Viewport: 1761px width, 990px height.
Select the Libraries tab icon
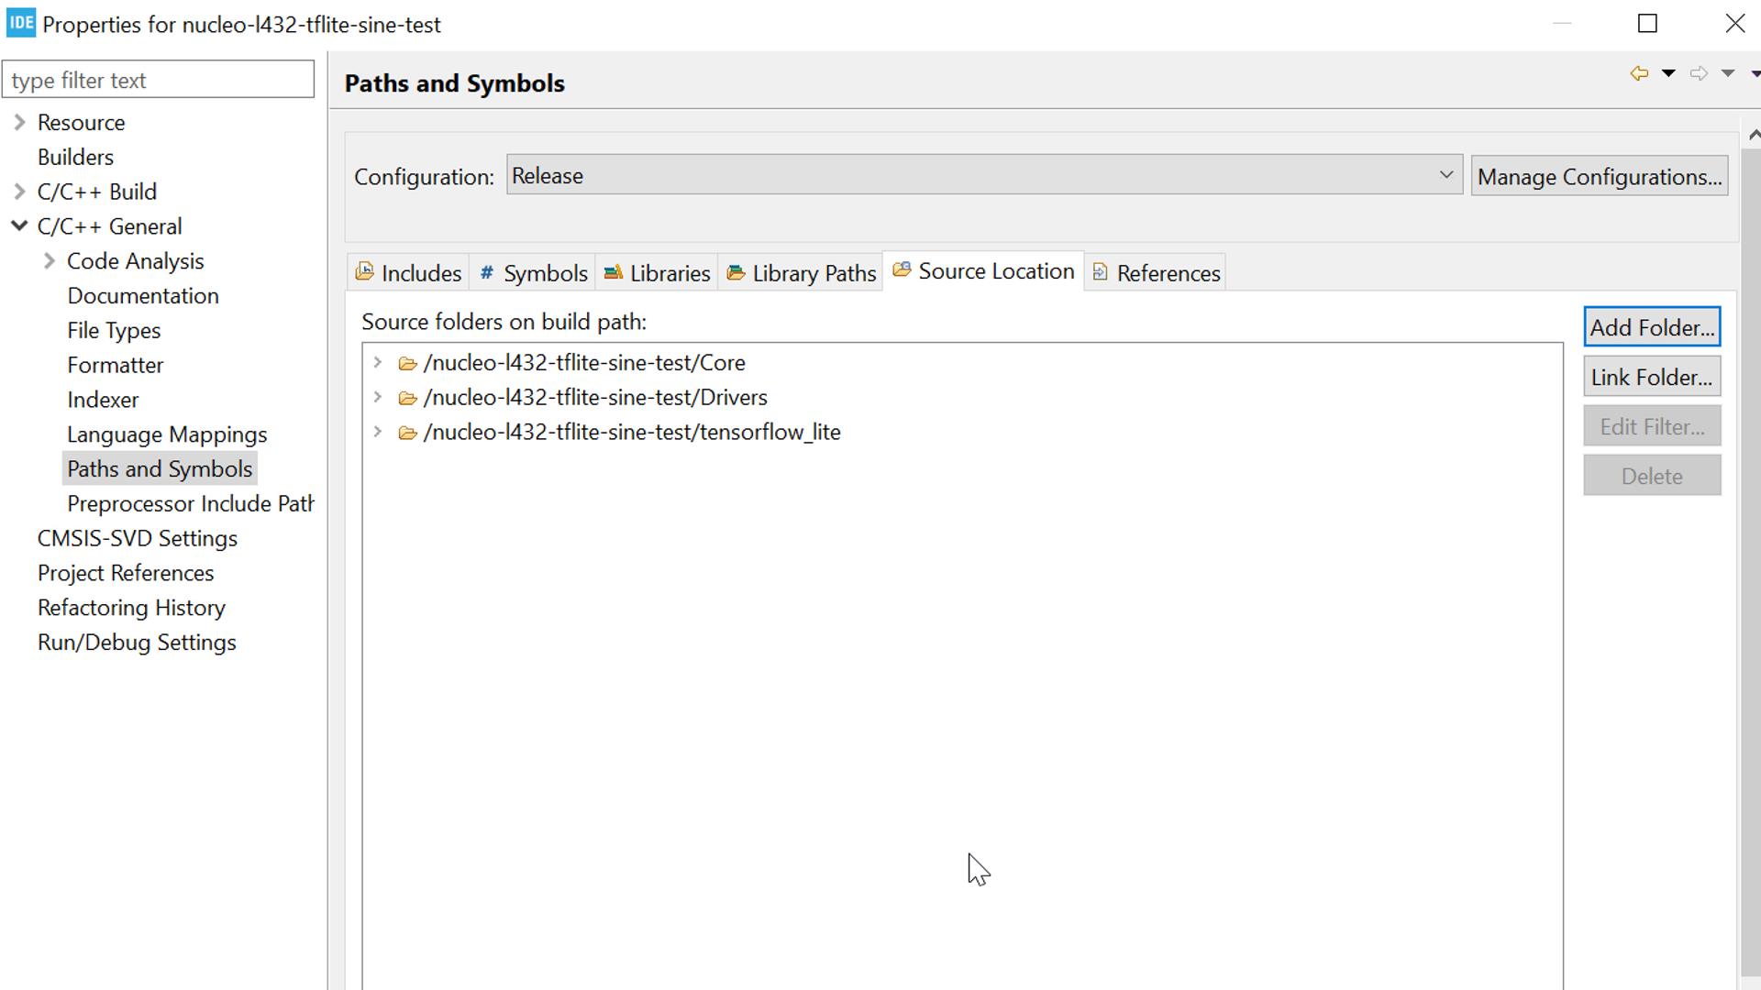click(x=614, y=272)
